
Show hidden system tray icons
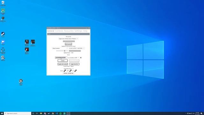(186, 113)
